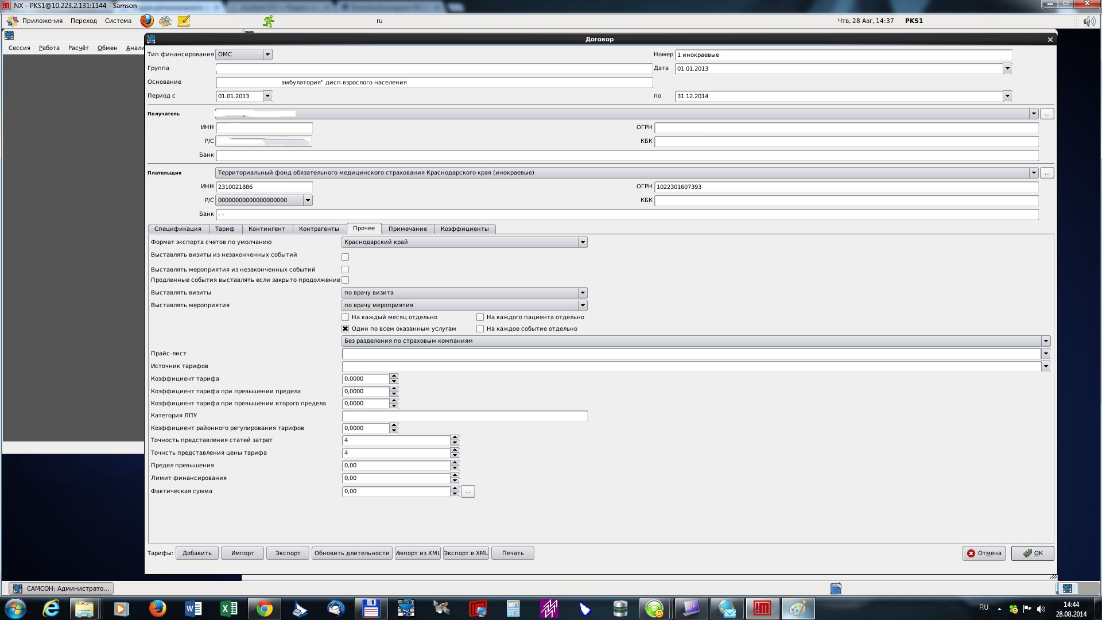This screenshot has height=620, width=1102.
Task: Open 'Без разделения по страховым компаниям' dropdown
Action: pos(1045,341)
